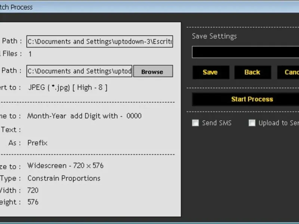
Task: Click the Prefix value
Action: tap(37, 143)
